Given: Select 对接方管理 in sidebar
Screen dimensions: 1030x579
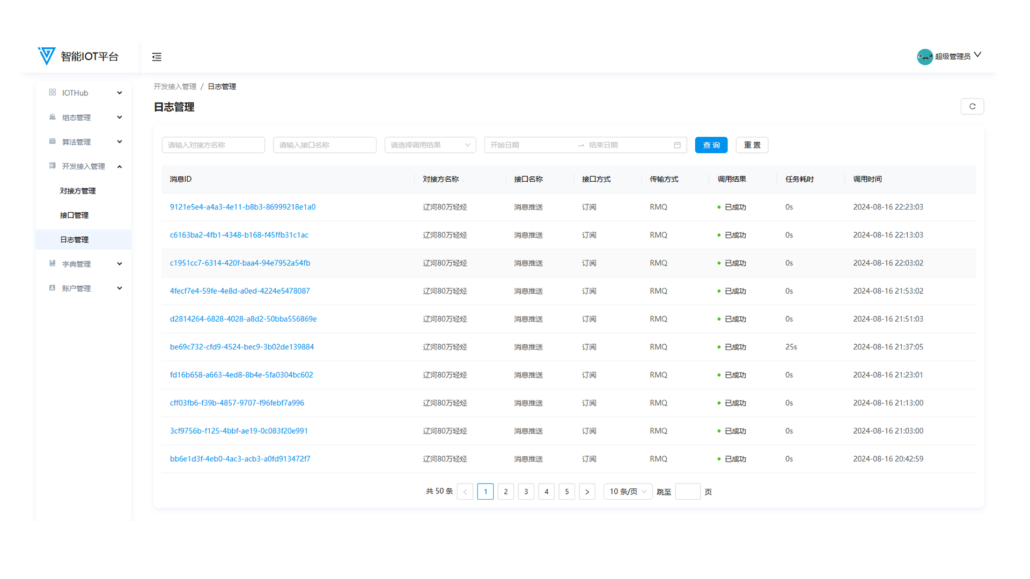Looking at the screenshot, I should pyautogui.click(x=78, y=191).
